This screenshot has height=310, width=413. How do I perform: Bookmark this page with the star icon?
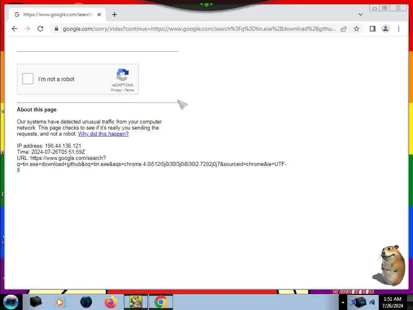[x=357, y=29]
